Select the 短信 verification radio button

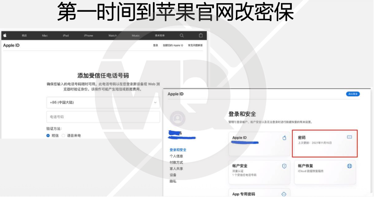pyautogui.click(x=48, y=135)
